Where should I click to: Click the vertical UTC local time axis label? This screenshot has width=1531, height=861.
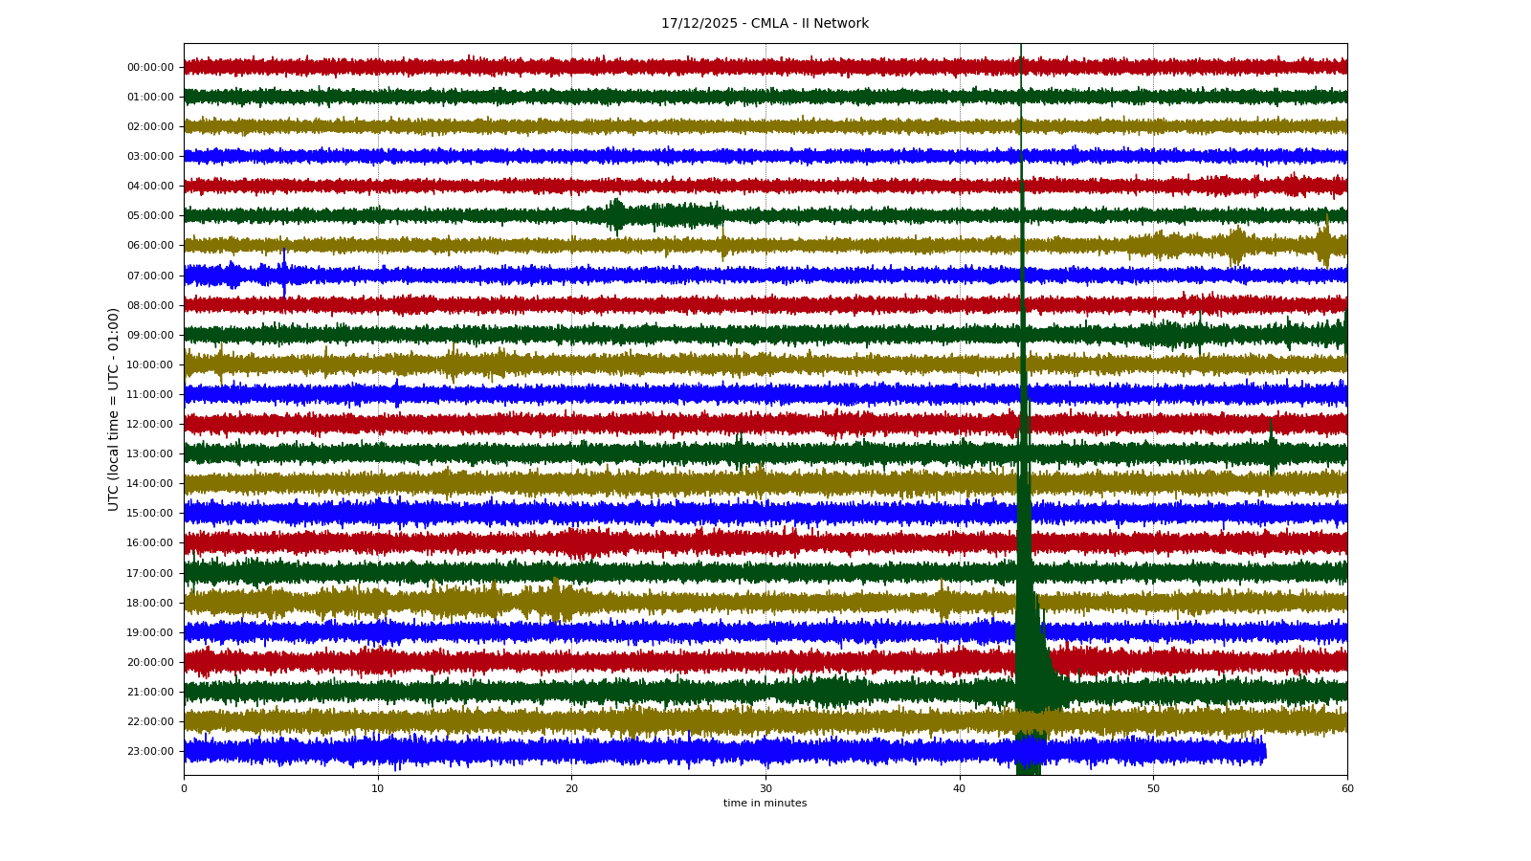[114, 408]
